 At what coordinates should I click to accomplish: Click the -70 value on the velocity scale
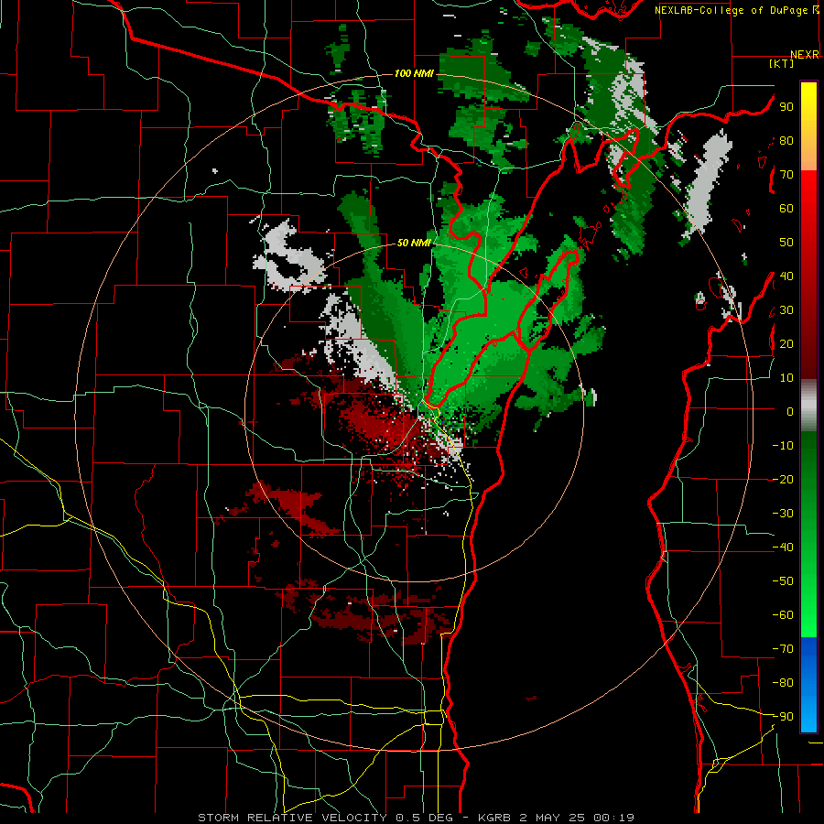tap(783, 648)
